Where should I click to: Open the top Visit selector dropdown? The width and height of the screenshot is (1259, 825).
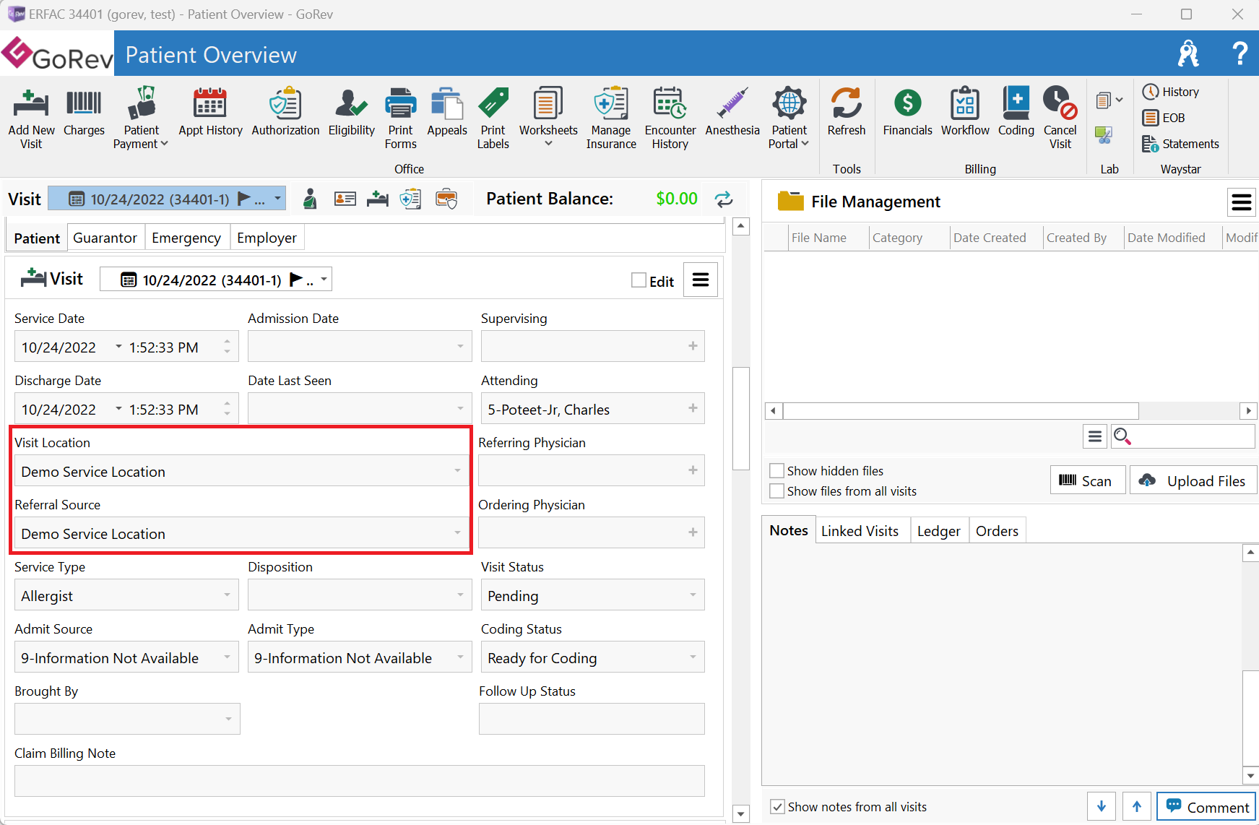[x=277, y=199]
